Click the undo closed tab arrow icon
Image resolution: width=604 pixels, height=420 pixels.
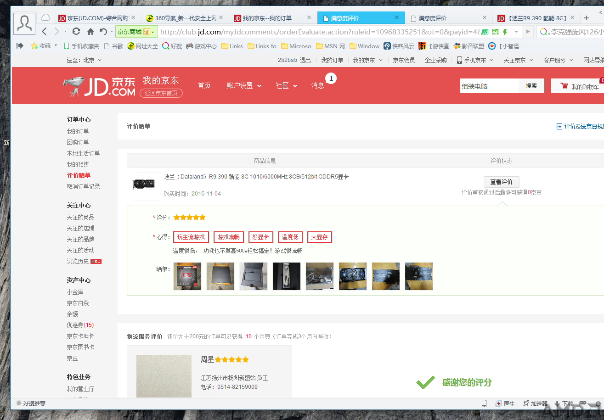pos(103,32)
